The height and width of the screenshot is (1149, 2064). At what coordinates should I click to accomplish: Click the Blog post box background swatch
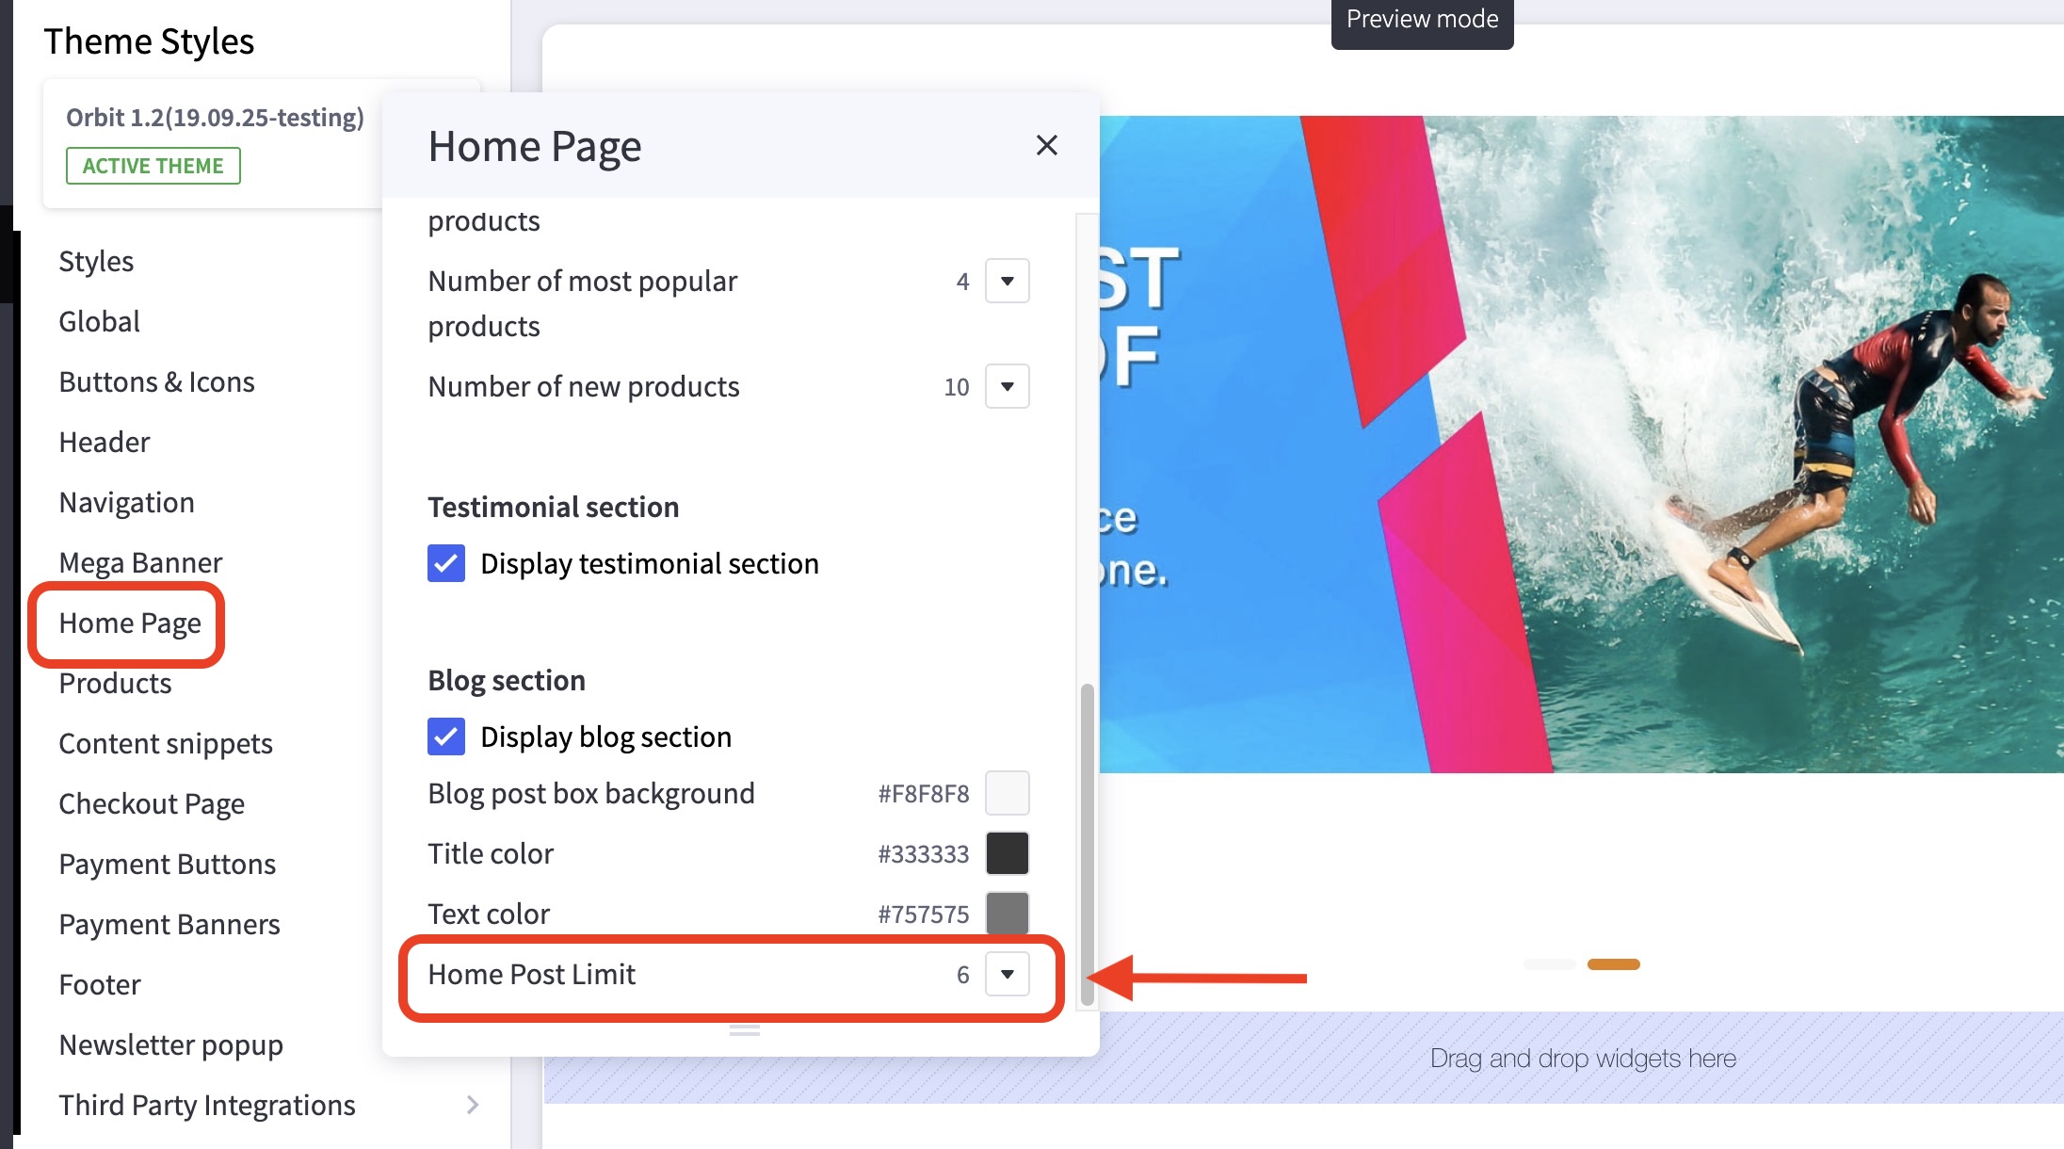coord(1007,793)
